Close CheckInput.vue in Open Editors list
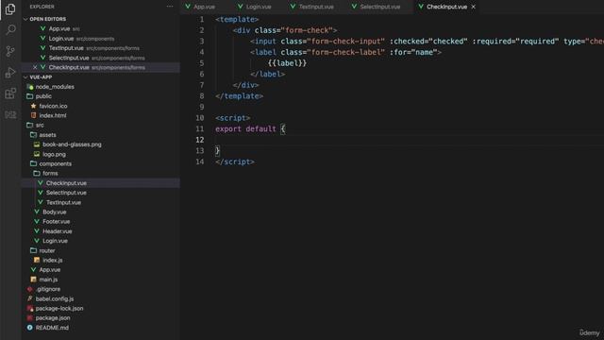Viewport: 604px width, 340px height. pyautogui.click(x=35, y=67)
